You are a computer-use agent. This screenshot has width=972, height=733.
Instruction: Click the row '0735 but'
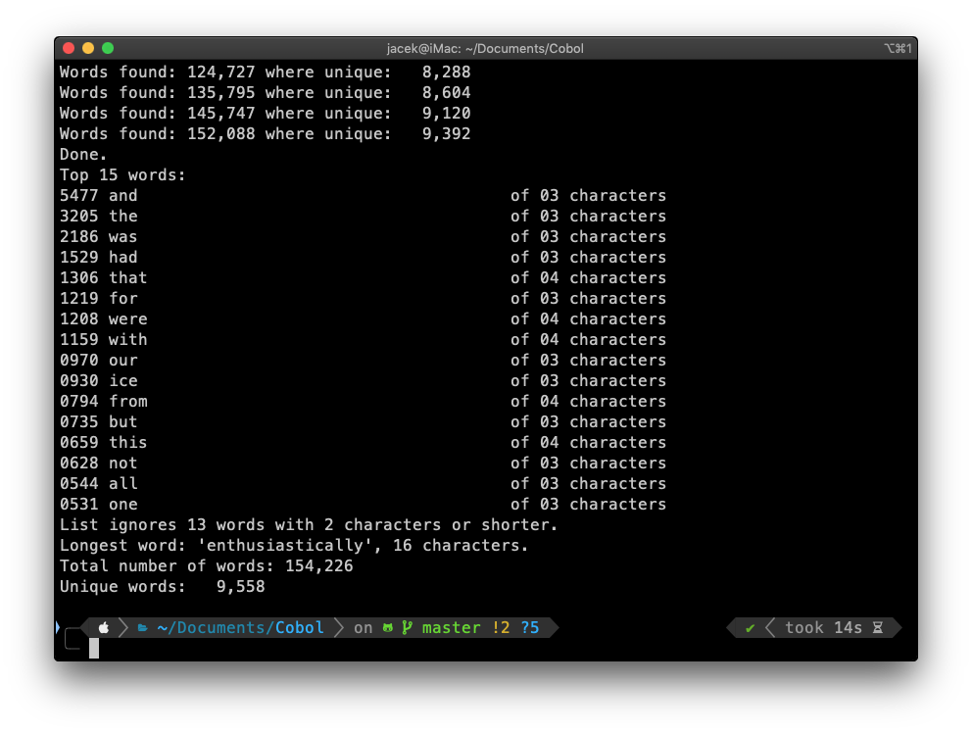click(x=363, y=421)
